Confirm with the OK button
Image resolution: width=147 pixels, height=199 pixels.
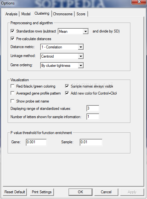(x=80, y=192)
